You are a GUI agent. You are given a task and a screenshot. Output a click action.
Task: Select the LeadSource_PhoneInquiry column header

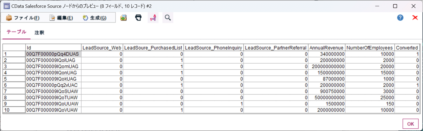(214, 48)
